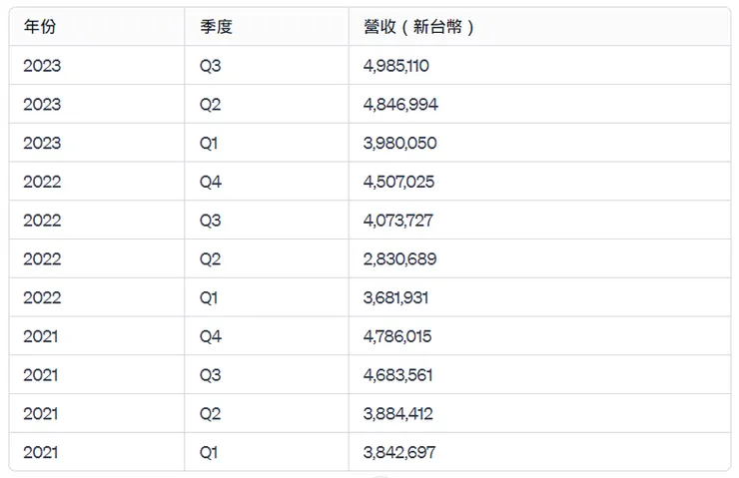Select the Q2 quarter cell for 2023
This screenshot has height=478, width=739.
[x=210, y=105]
